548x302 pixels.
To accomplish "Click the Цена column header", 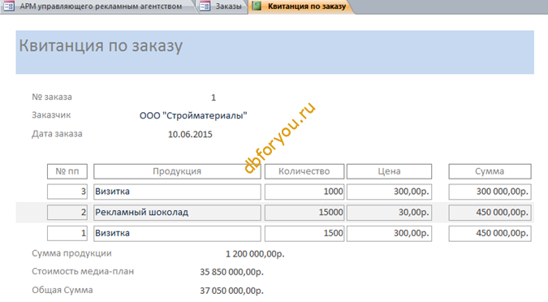I will point(389,171).
